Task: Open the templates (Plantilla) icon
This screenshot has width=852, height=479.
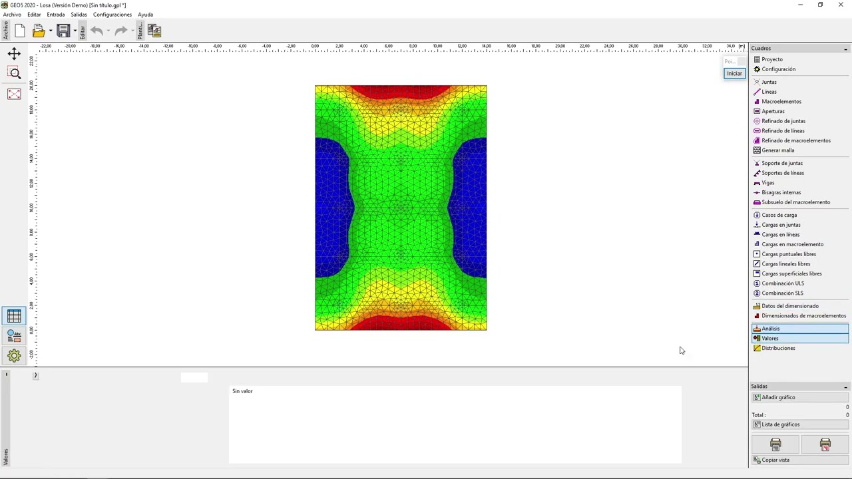Action: tap(154, 31)
